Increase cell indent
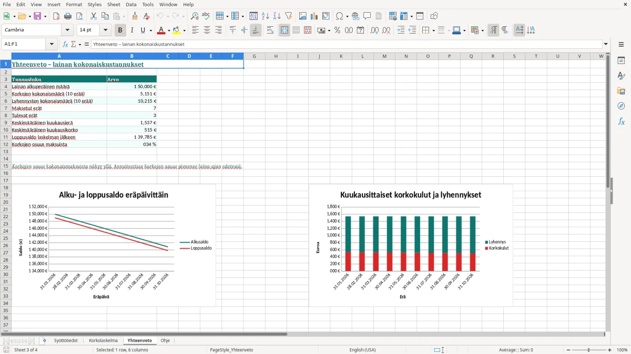 tap(401, 30)
